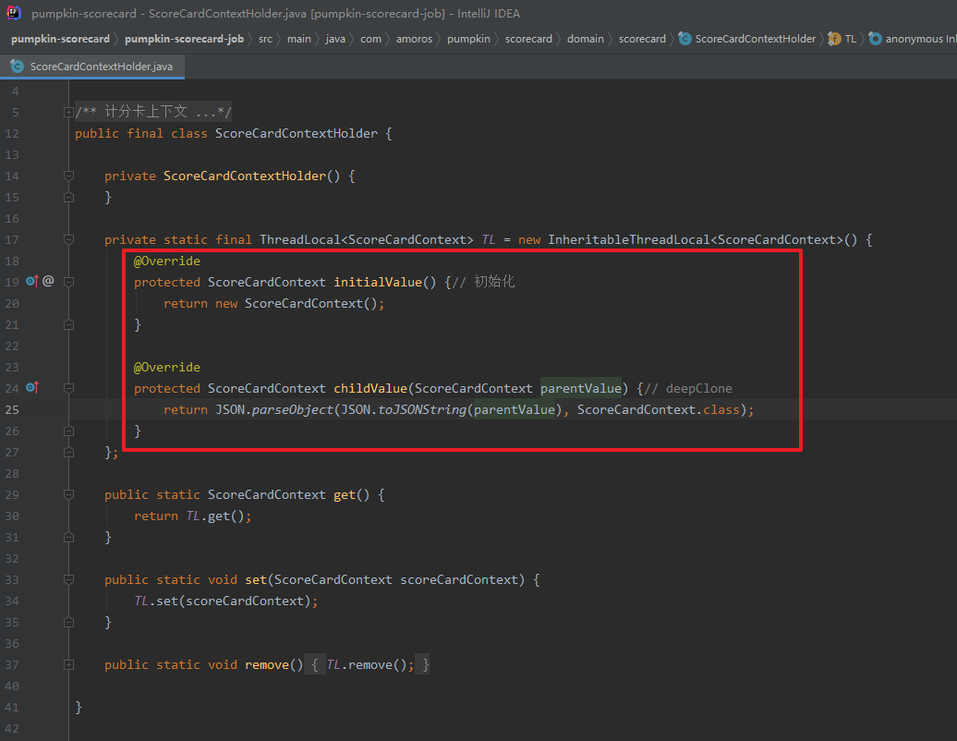This screenshot has width=957, height=741.
Task: Click the @ annotation gutter icon on line 19
Action: coord(48,281)
